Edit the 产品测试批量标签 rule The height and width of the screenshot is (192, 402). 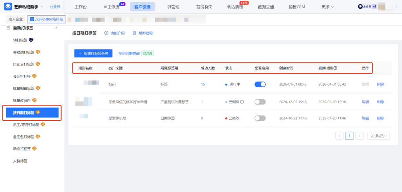click(x=365, y=102)
